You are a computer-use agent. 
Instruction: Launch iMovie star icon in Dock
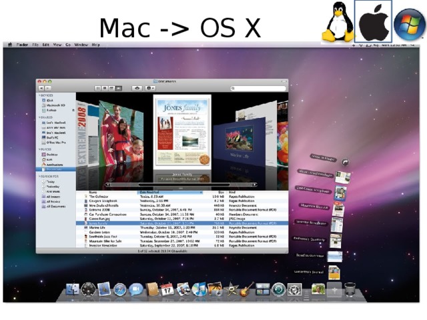231,289
